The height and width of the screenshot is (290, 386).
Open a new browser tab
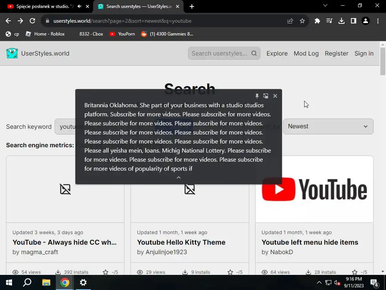[x=192, y=6]
